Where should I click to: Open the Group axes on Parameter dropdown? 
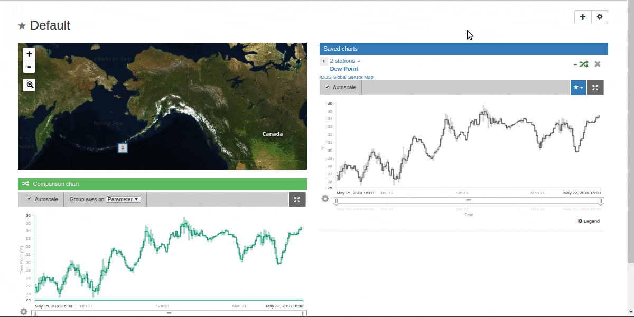123,199
